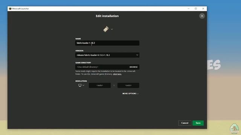
Task: Click the Browse button
Action: pyautogui.click(x=133, y=67)
